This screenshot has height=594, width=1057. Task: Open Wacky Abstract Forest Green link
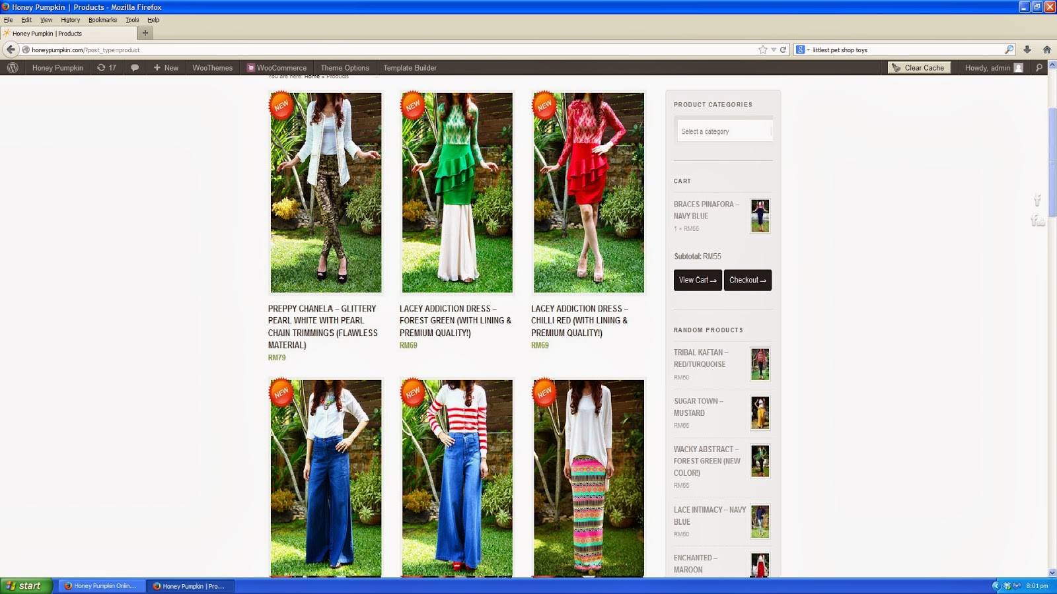(x=707, y=461)
